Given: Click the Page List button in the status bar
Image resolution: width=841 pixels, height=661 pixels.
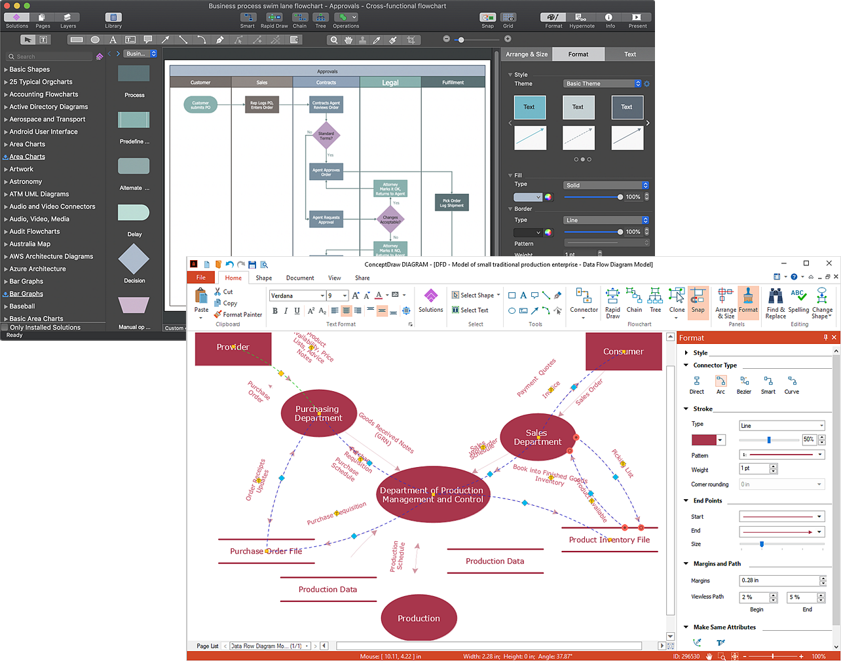Looking at the screenshot, I should [x=207, y=645].
